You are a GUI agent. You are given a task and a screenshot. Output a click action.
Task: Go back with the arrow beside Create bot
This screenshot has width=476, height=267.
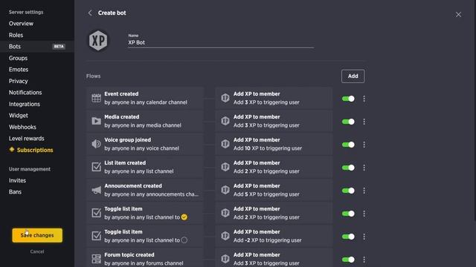pos(90,13)
